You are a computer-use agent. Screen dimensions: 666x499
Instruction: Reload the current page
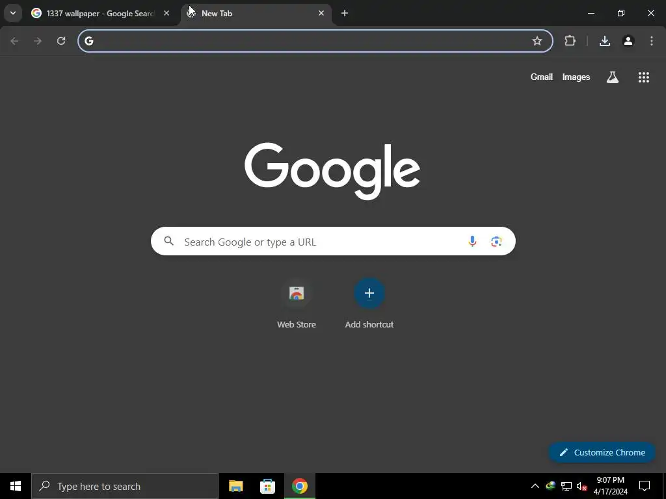point(61,41)
